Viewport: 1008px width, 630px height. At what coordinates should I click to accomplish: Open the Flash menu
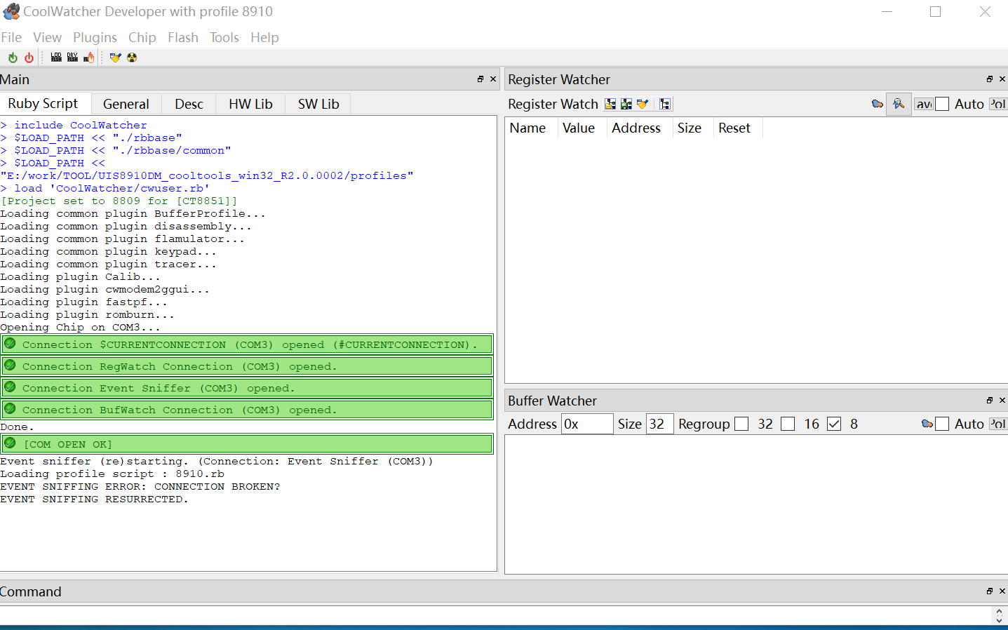tap(182, 37)
